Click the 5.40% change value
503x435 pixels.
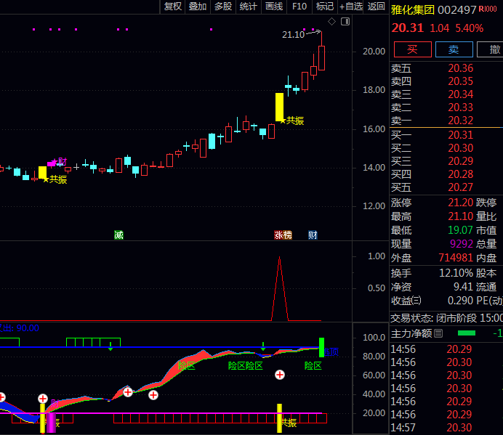(470, 28)
